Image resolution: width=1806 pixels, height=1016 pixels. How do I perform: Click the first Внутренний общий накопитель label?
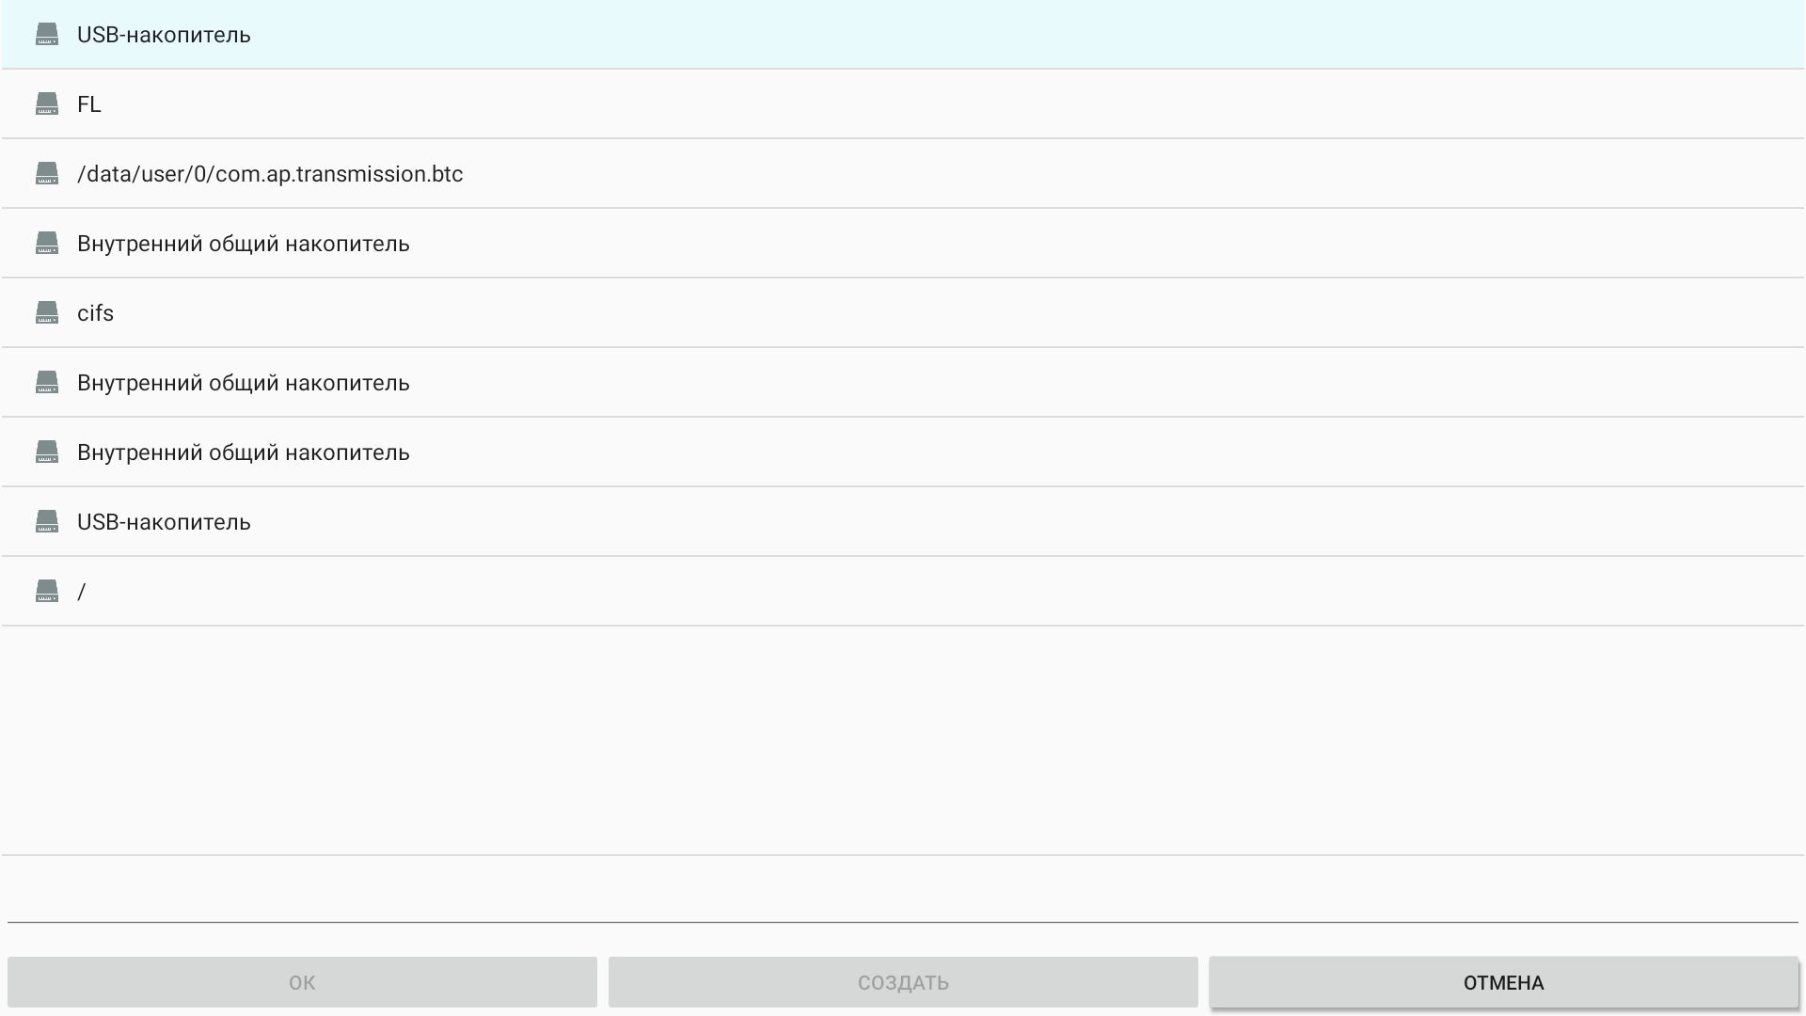coord(243,244)
